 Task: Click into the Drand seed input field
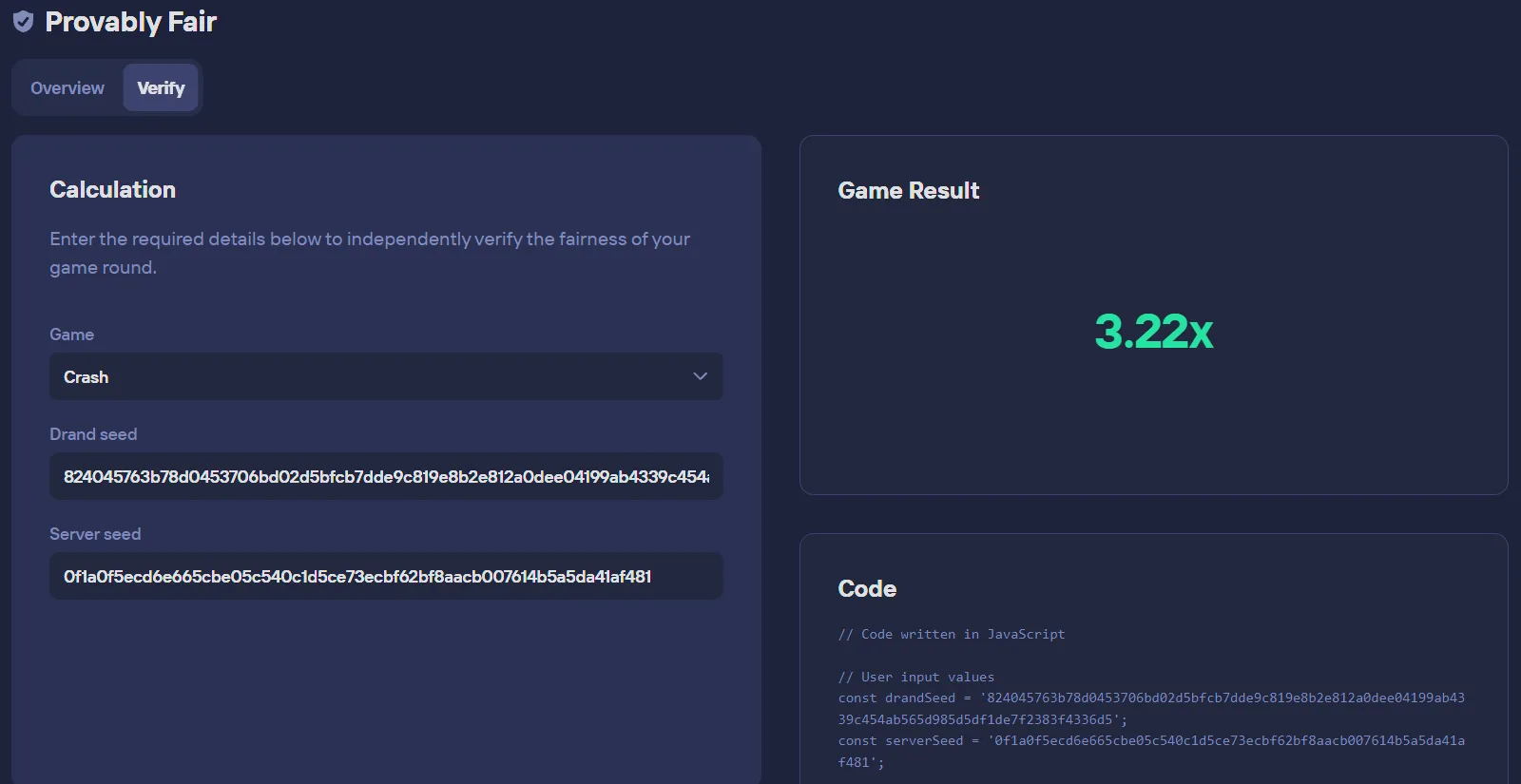(386, 476)
